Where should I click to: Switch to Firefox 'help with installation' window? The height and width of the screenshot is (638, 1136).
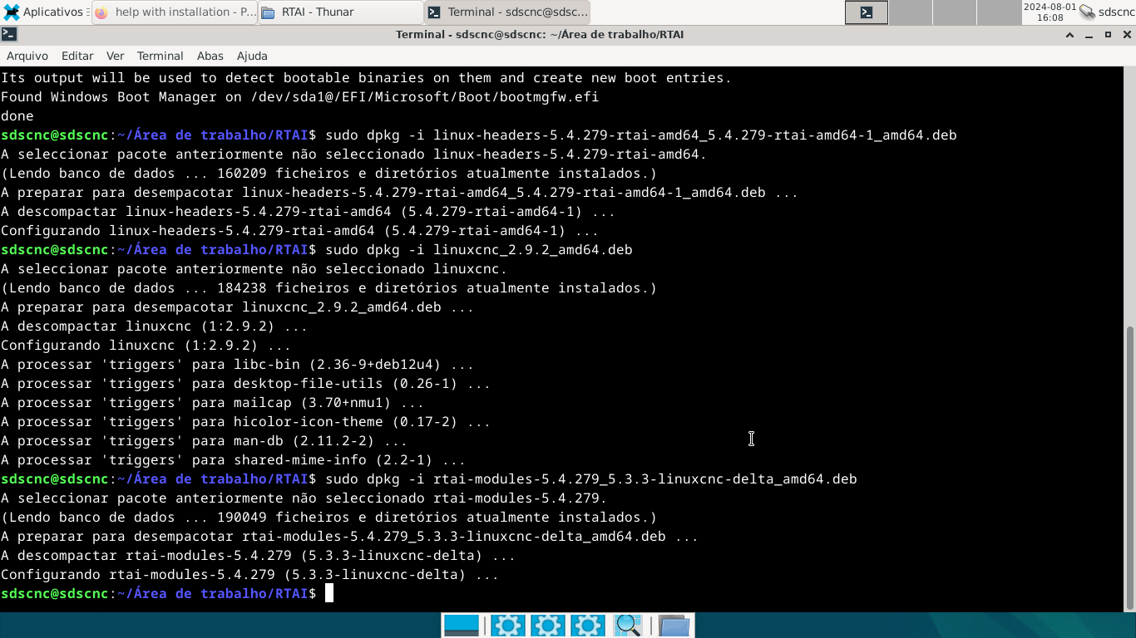175,12
